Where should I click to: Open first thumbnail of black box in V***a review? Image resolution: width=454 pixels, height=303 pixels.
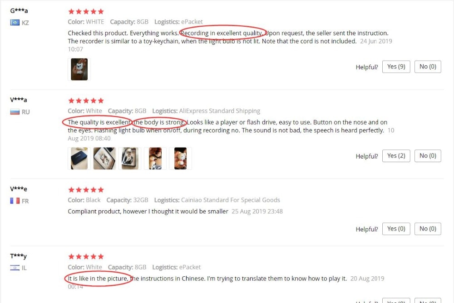(79, 158)
